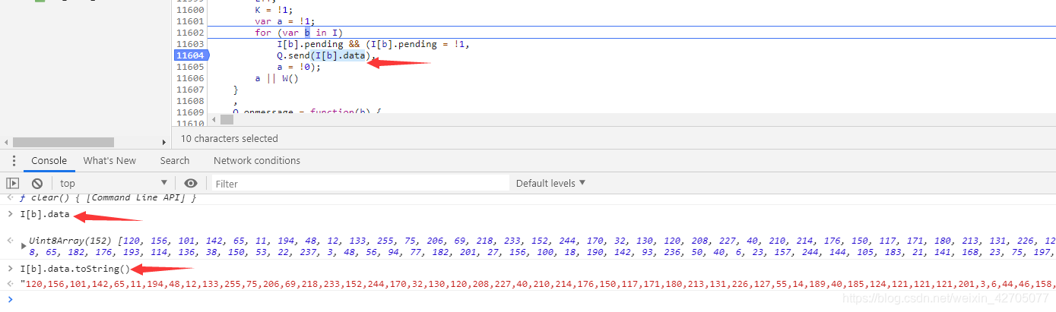The height and width of the screenshot is (312, 1056).
Task: Click the 'K = !1;' code line
Action: 274,10
